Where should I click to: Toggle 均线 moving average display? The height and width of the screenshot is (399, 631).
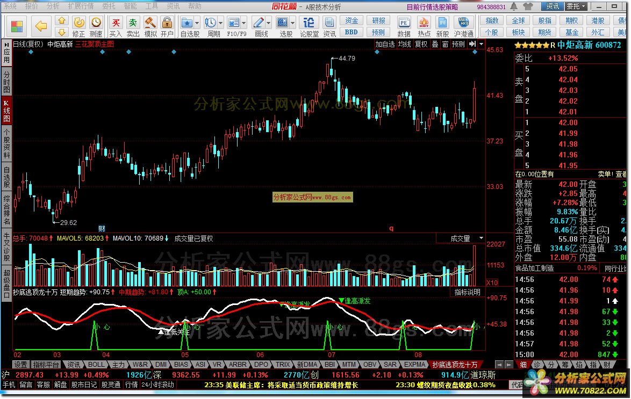(404, 44)
